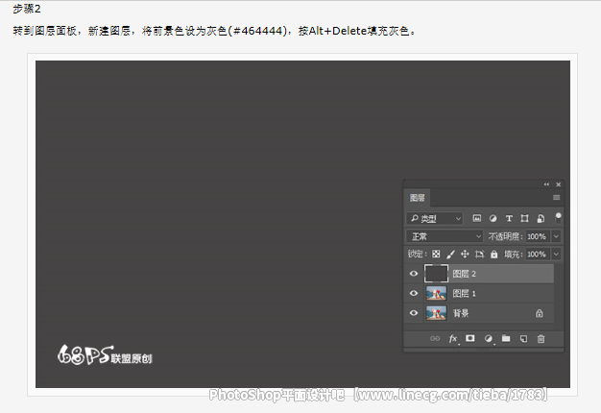Create a new group folder icon
The height and width of the screenshot is (413, 601).
coord(506,338)
